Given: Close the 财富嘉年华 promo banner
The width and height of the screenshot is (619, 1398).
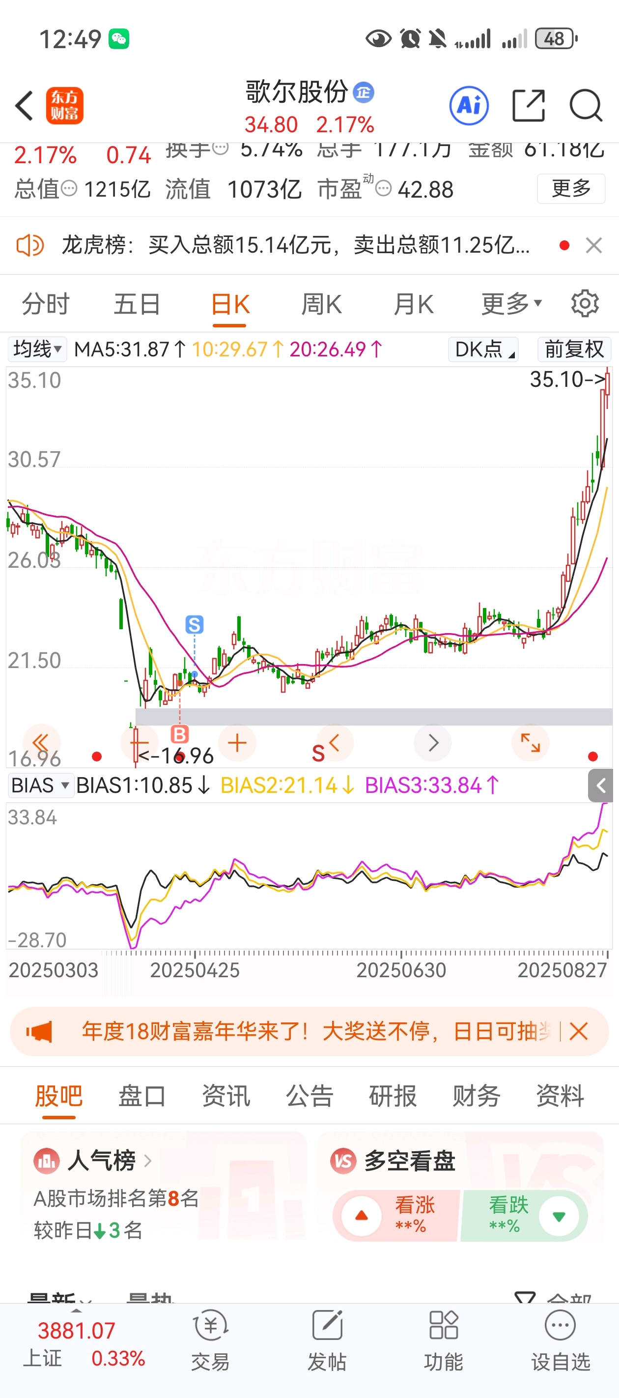Looking at the screenshot, I should click(579, 1031).
